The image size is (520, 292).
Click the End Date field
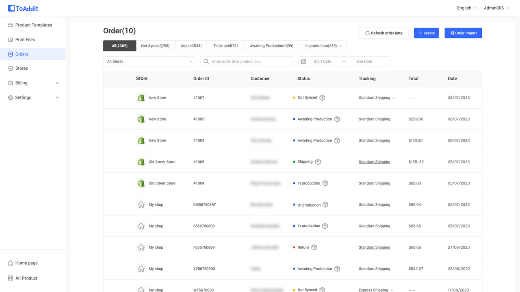pos(364,62)
